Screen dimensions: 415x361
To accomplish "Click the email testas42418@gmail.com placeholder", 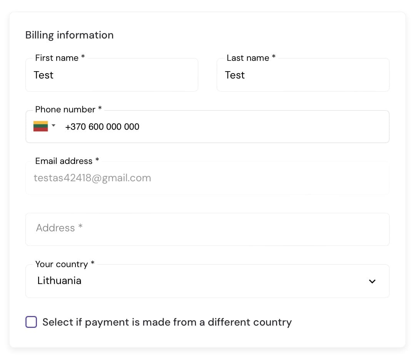I will (x=92, y=178).
